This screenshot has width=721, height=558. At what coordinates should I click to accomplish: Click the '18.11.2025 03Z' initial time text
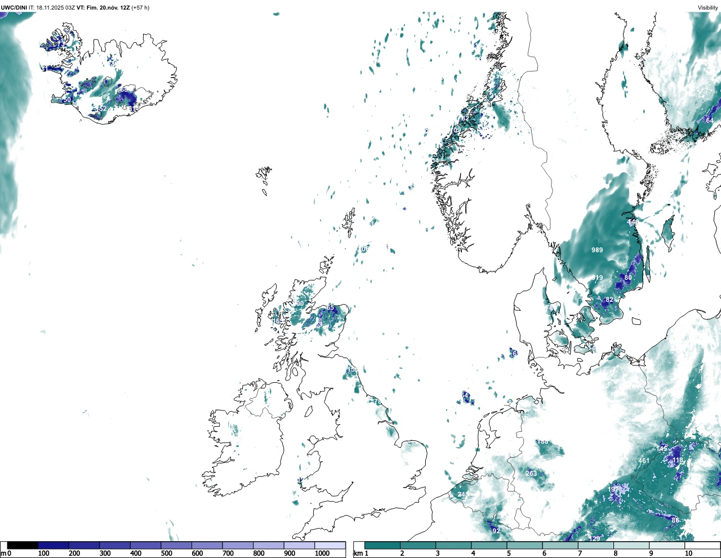coord(56,7)
